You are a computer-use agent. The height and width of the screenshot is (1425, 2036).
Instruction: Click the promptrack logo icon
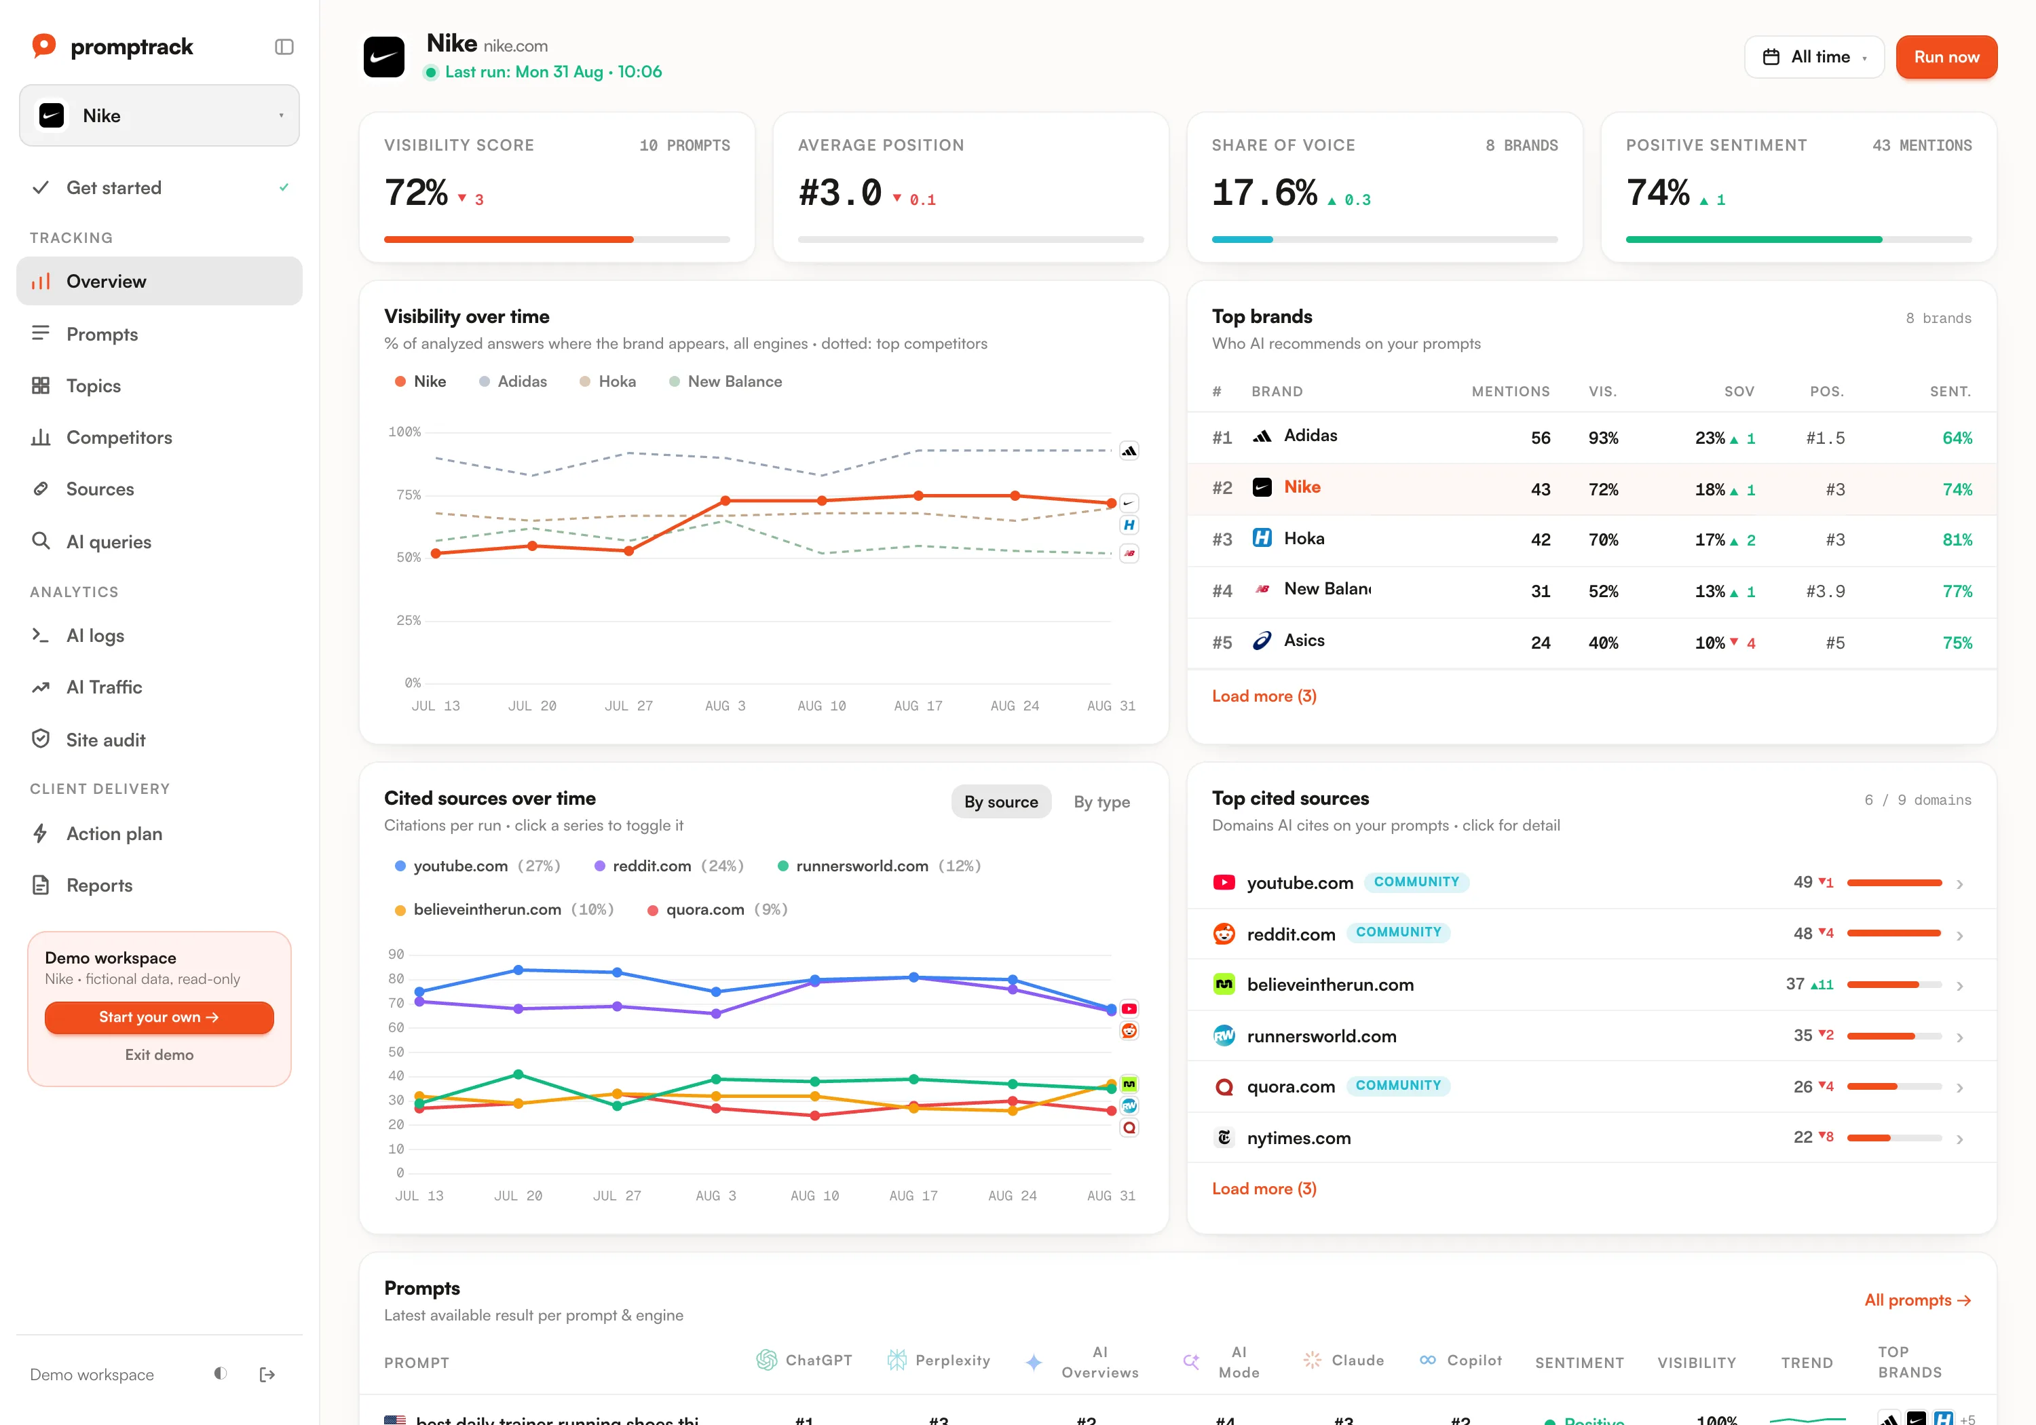pos(43,46)
